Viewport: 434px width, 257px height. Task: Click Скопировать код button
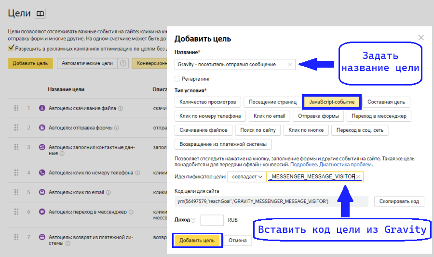(x=399, y=201)
